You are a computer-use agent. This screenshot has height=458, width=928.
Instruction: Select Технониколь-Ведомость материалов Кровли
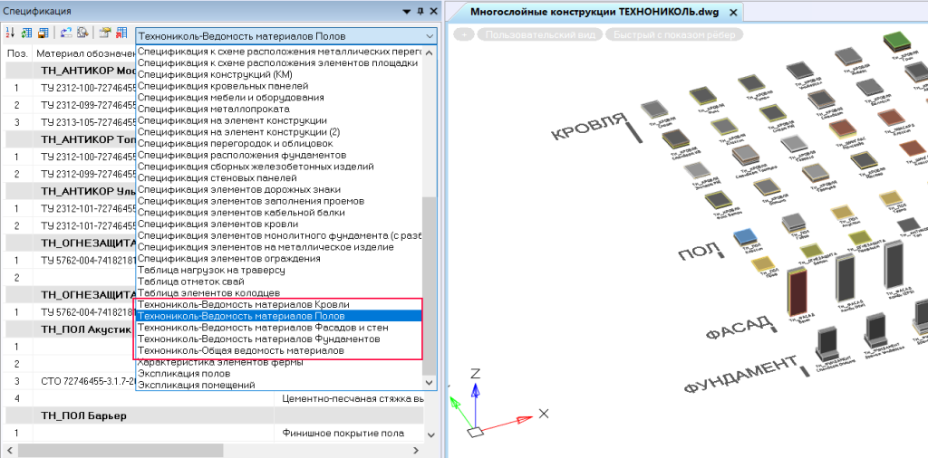coord(279,304)
